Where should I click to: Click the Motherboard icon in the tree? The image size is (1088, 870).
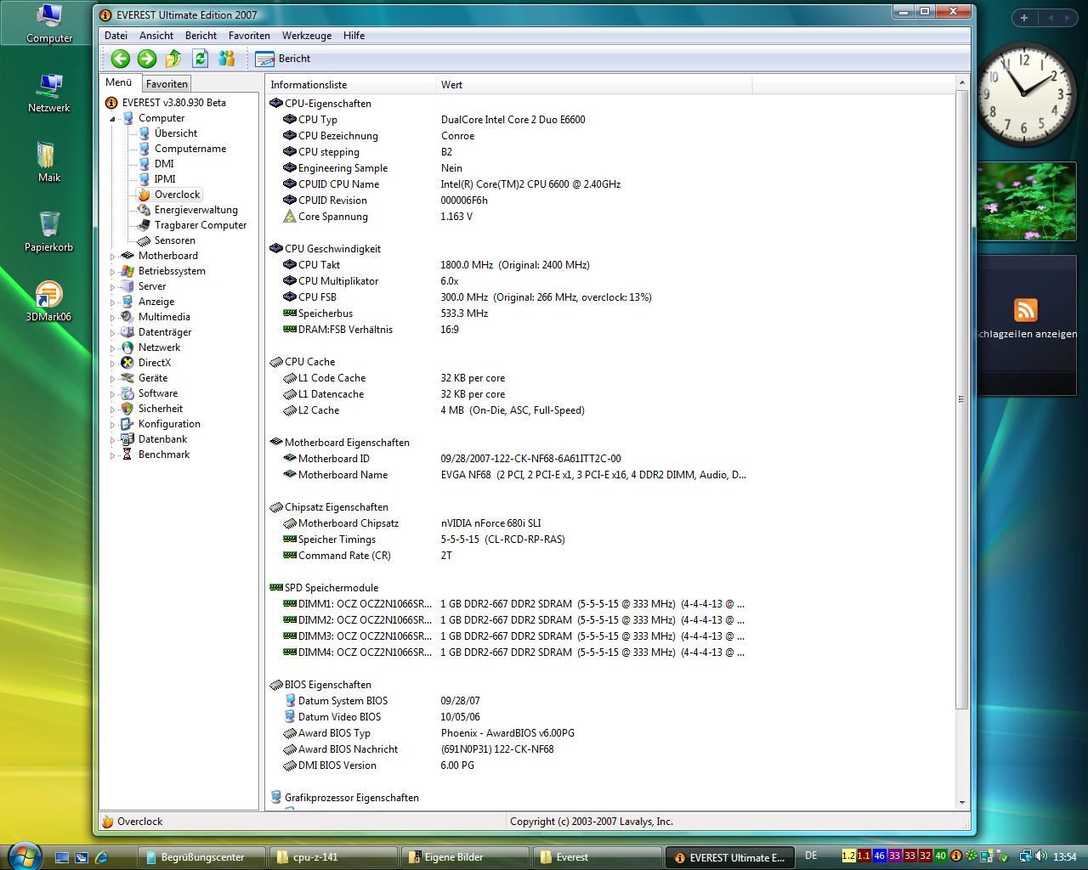click(x=127, y=256)
